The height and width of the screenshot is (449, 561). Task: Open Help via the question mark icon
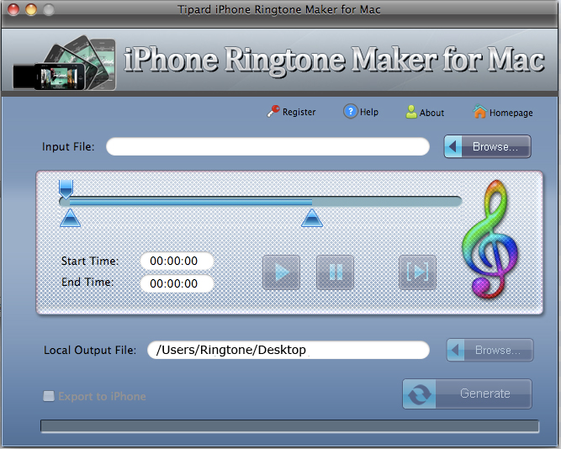350,112
